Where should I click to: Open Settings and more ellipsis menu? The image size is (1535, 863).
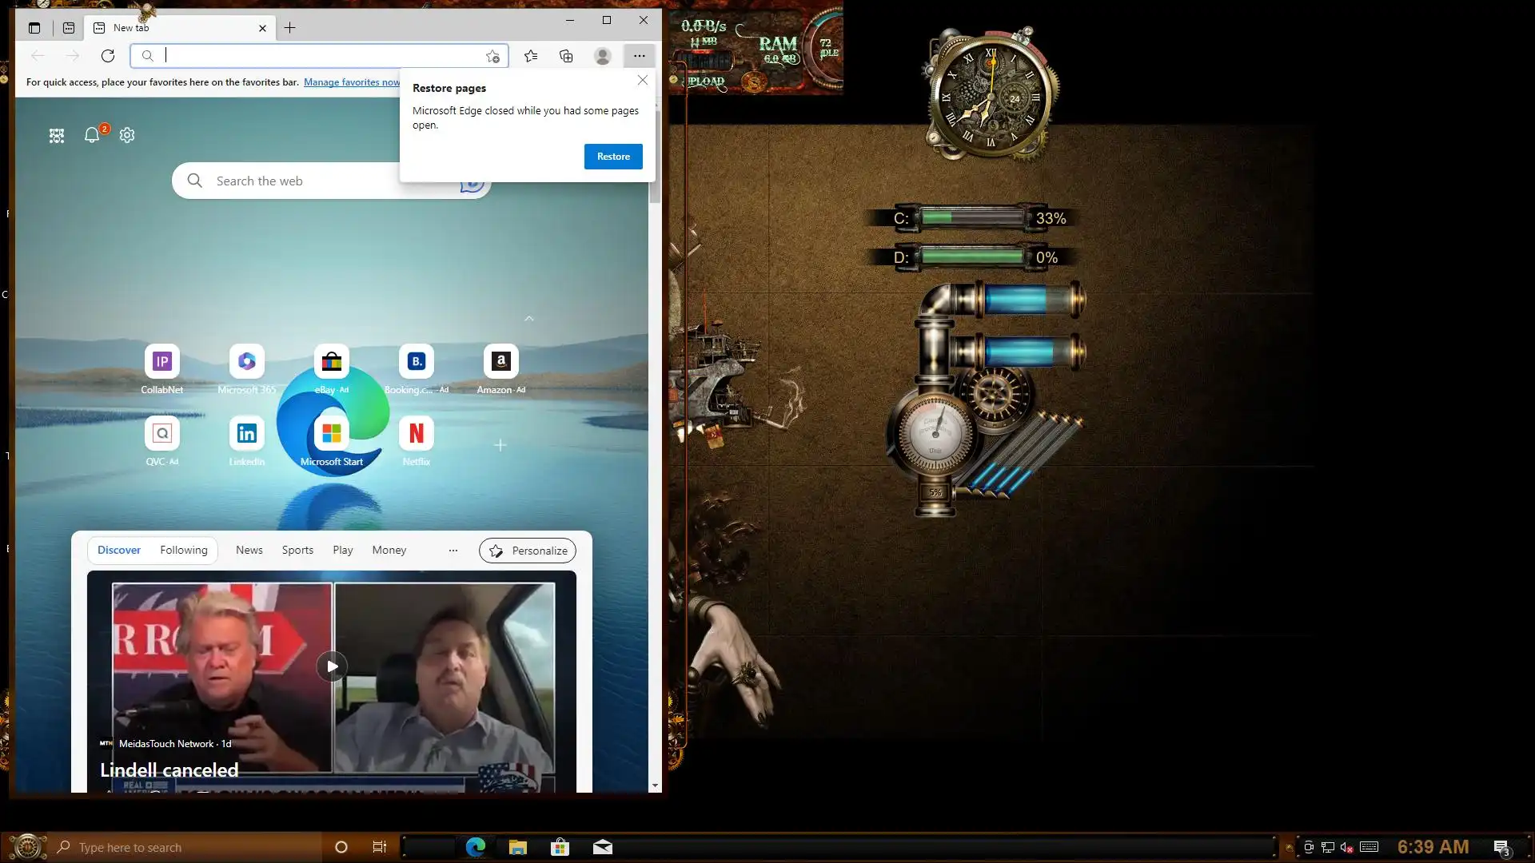point(639,56)
